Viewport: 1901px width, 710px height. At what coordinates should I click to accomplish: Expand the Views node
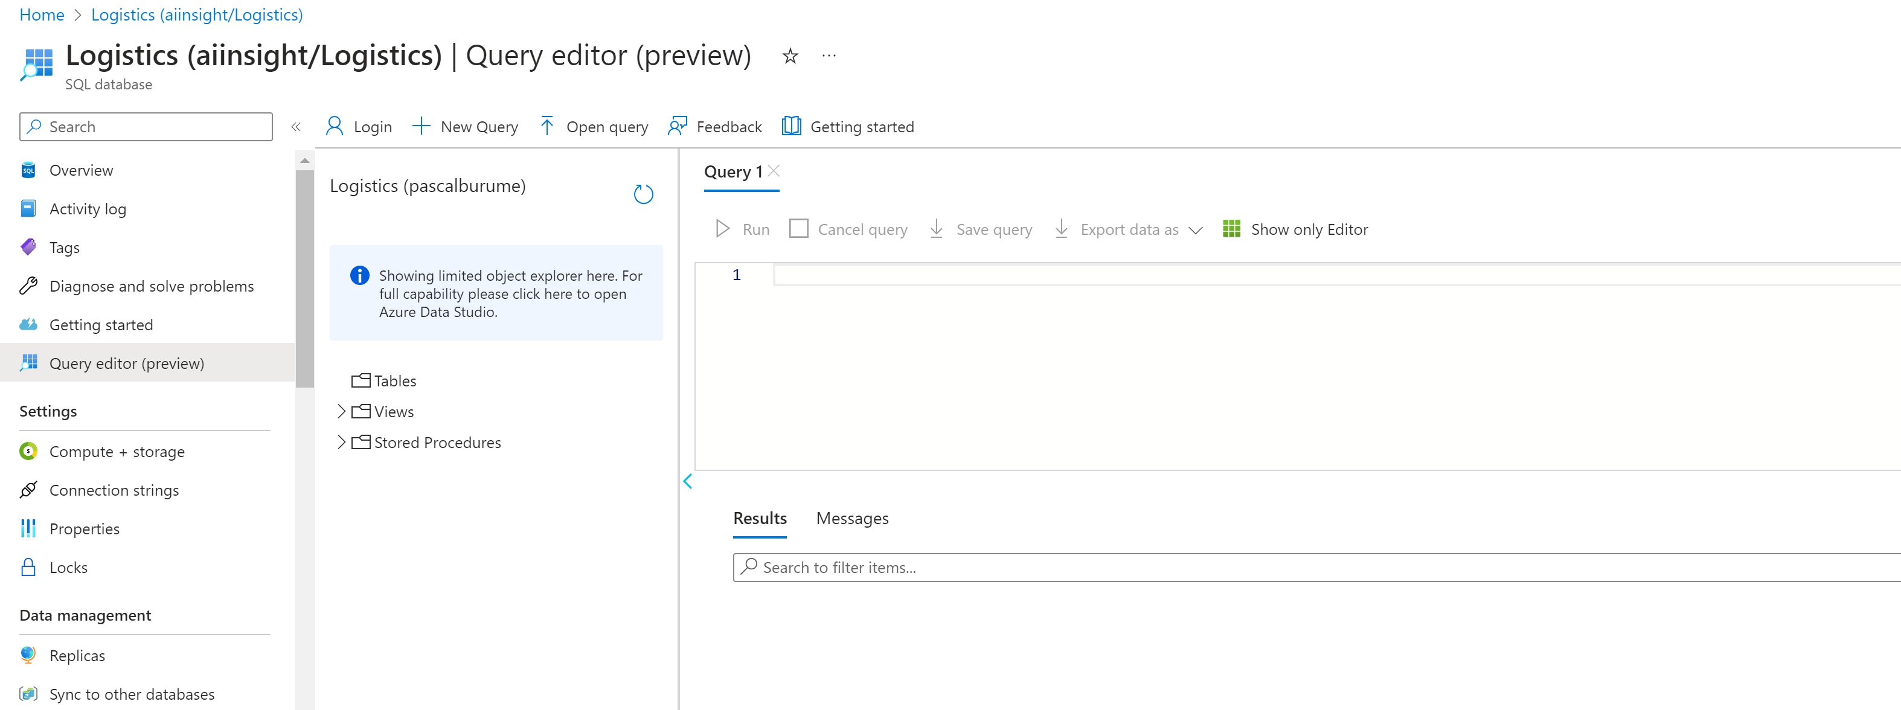pos(341,411)
